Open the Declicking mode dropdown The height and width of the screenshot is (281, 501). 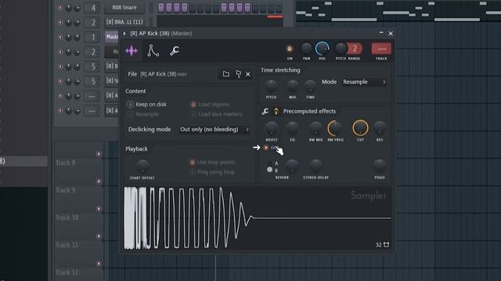[214, 130]
